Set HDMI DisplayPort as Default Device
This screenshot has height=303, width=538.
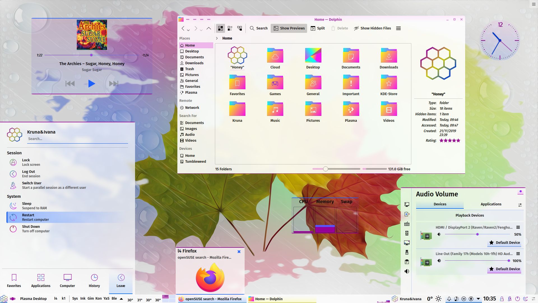(x=504, y=242)
